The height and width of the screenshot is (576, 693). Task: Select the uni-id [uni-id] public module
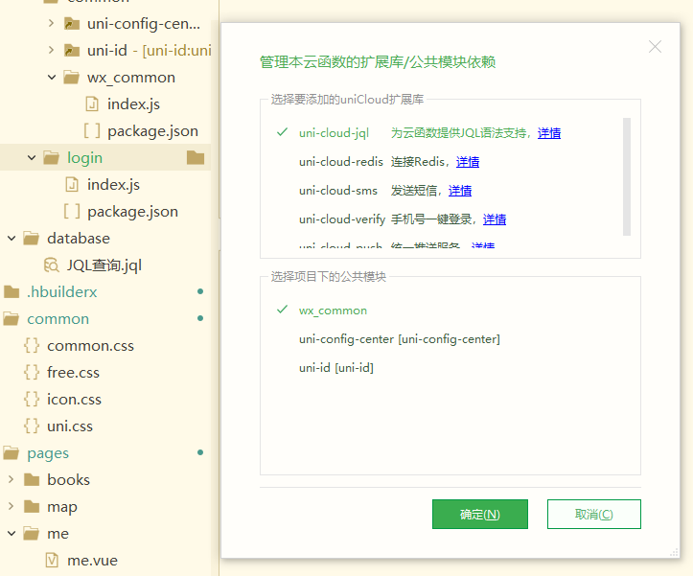pos(335,368)
